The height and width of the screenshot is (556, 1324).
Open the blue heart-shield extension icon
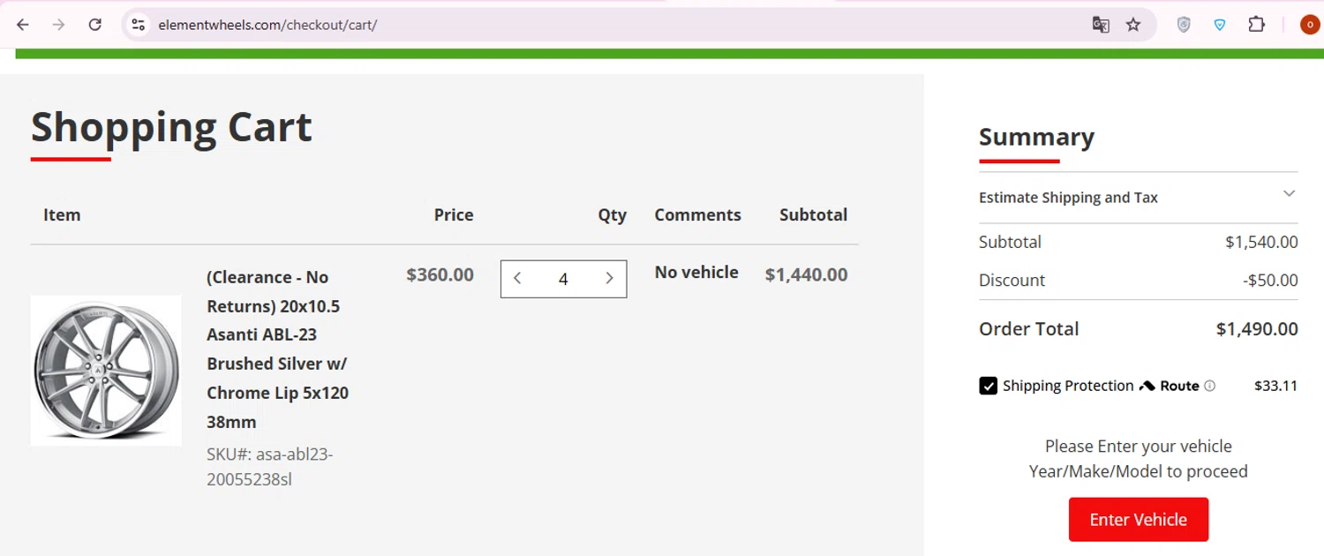[x=1220, y=25]
